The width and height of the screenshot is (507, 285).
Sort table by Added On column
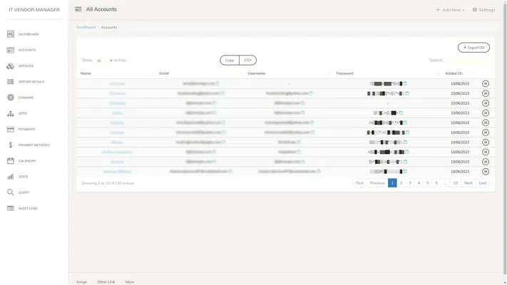click(x=454, y=73)
